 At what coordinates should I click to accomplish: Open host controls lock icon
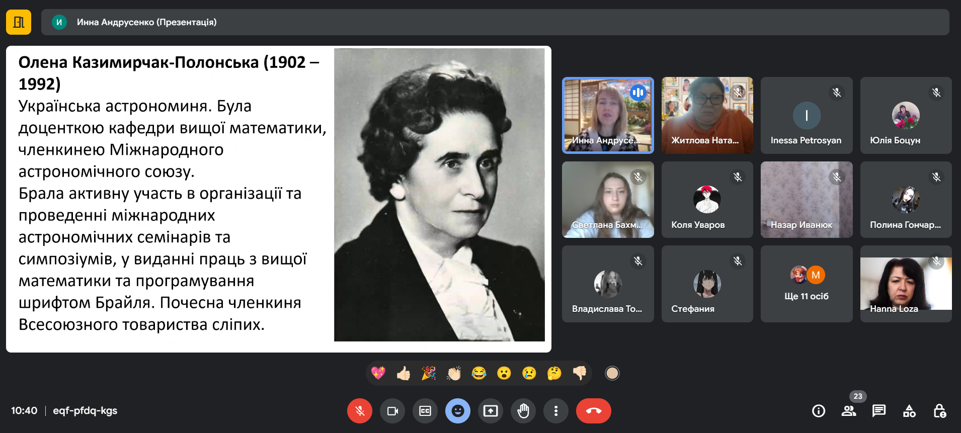click(x=939, y=411)
